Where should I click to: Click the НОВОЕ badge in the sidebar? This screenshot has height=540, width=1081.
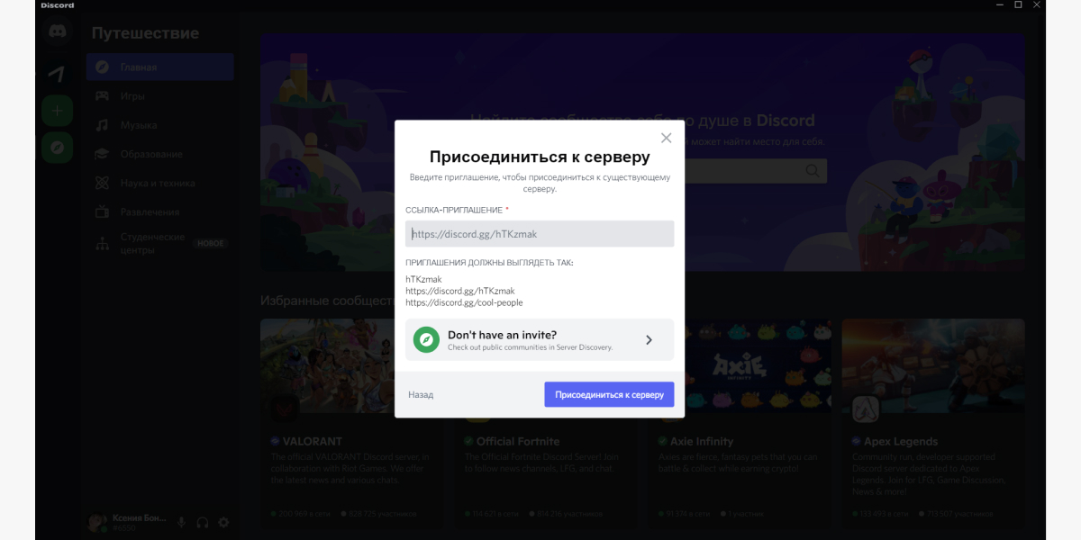click(211, 243)
